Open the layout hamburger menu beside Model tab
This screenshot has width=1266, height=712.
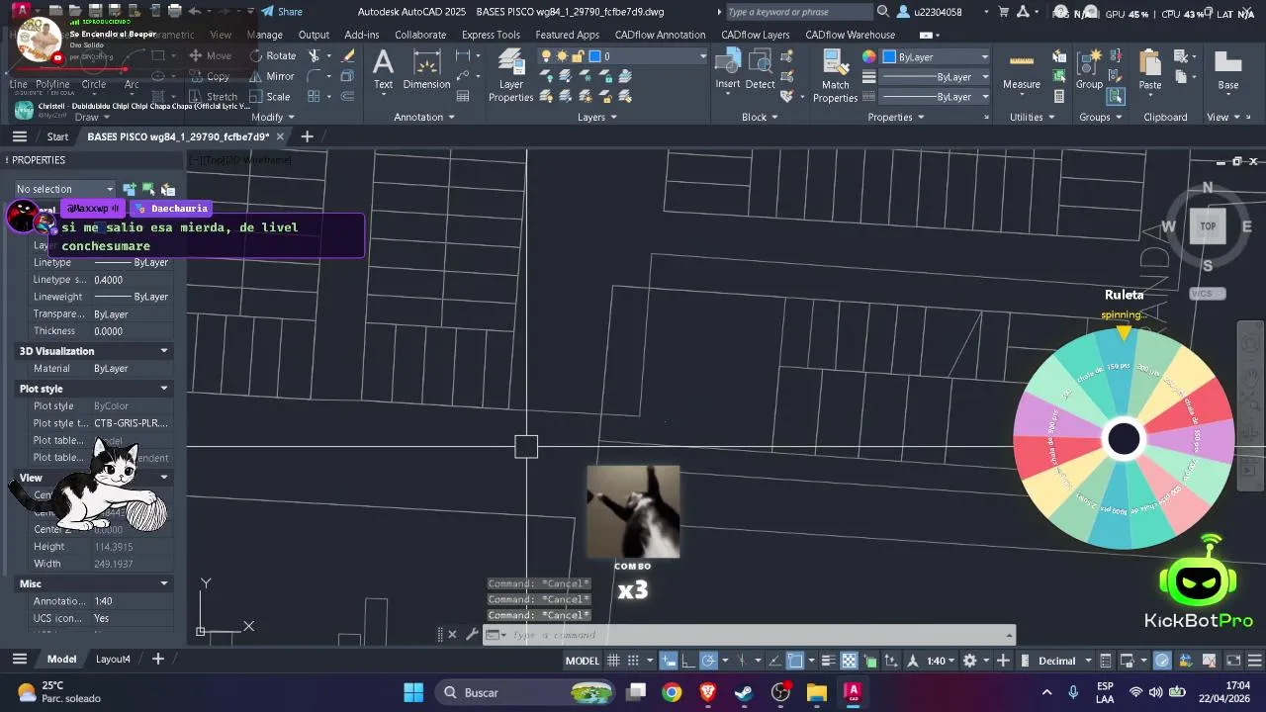[19, 659]
